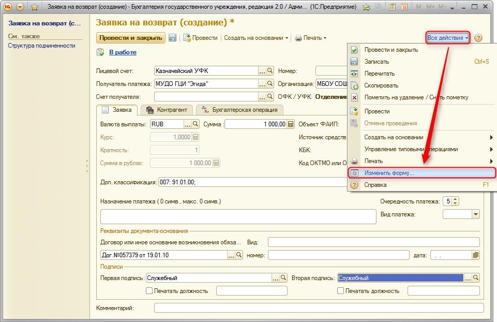Click Провести button in toolbar
The width and height of the screenshot is (497, 322).
(x=200, y=38)
